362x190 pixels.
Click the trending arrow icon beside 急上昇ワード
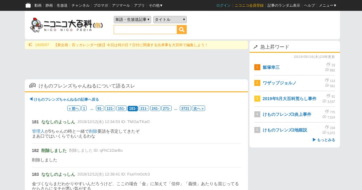point(256,47)
